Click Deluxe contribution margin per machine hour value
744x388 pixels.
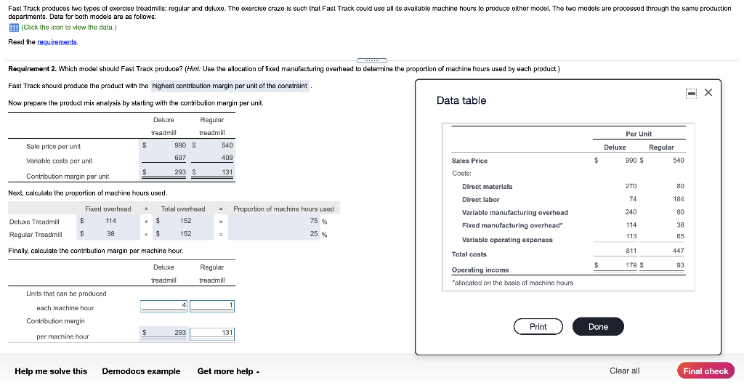click(x=163, y=333)
